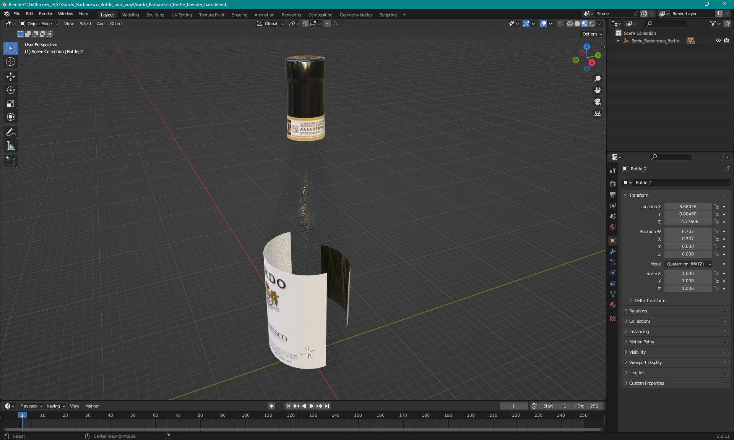Viewport: 734px width, 440px height.
Task: Toggle proportional editing
Action: (x=327, y=24)
